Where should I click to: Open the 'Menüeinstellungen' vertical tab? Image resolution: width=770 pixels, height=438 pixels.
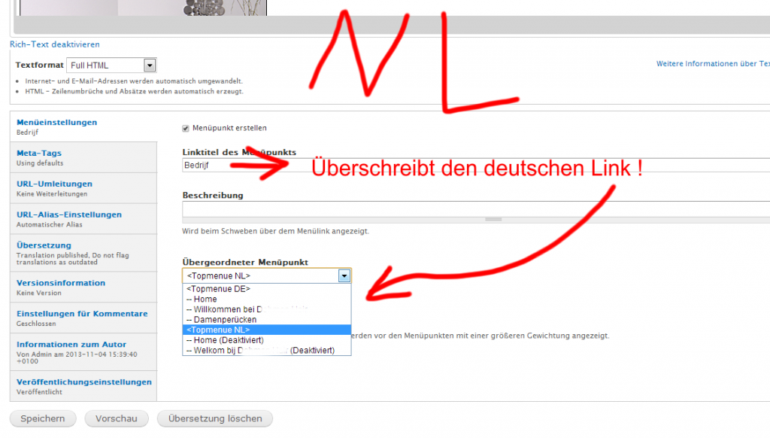[56, 123]
